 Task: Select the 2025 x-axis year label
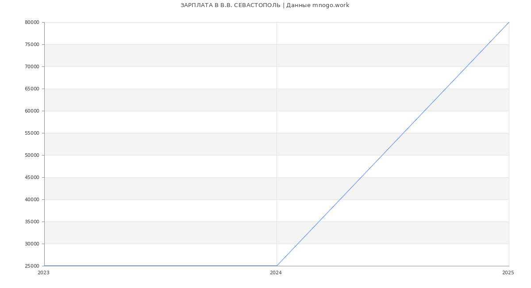click(x=508, y=273)
